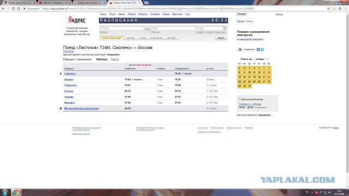
Task: Open the Карта route view
Action: [115, 59]
